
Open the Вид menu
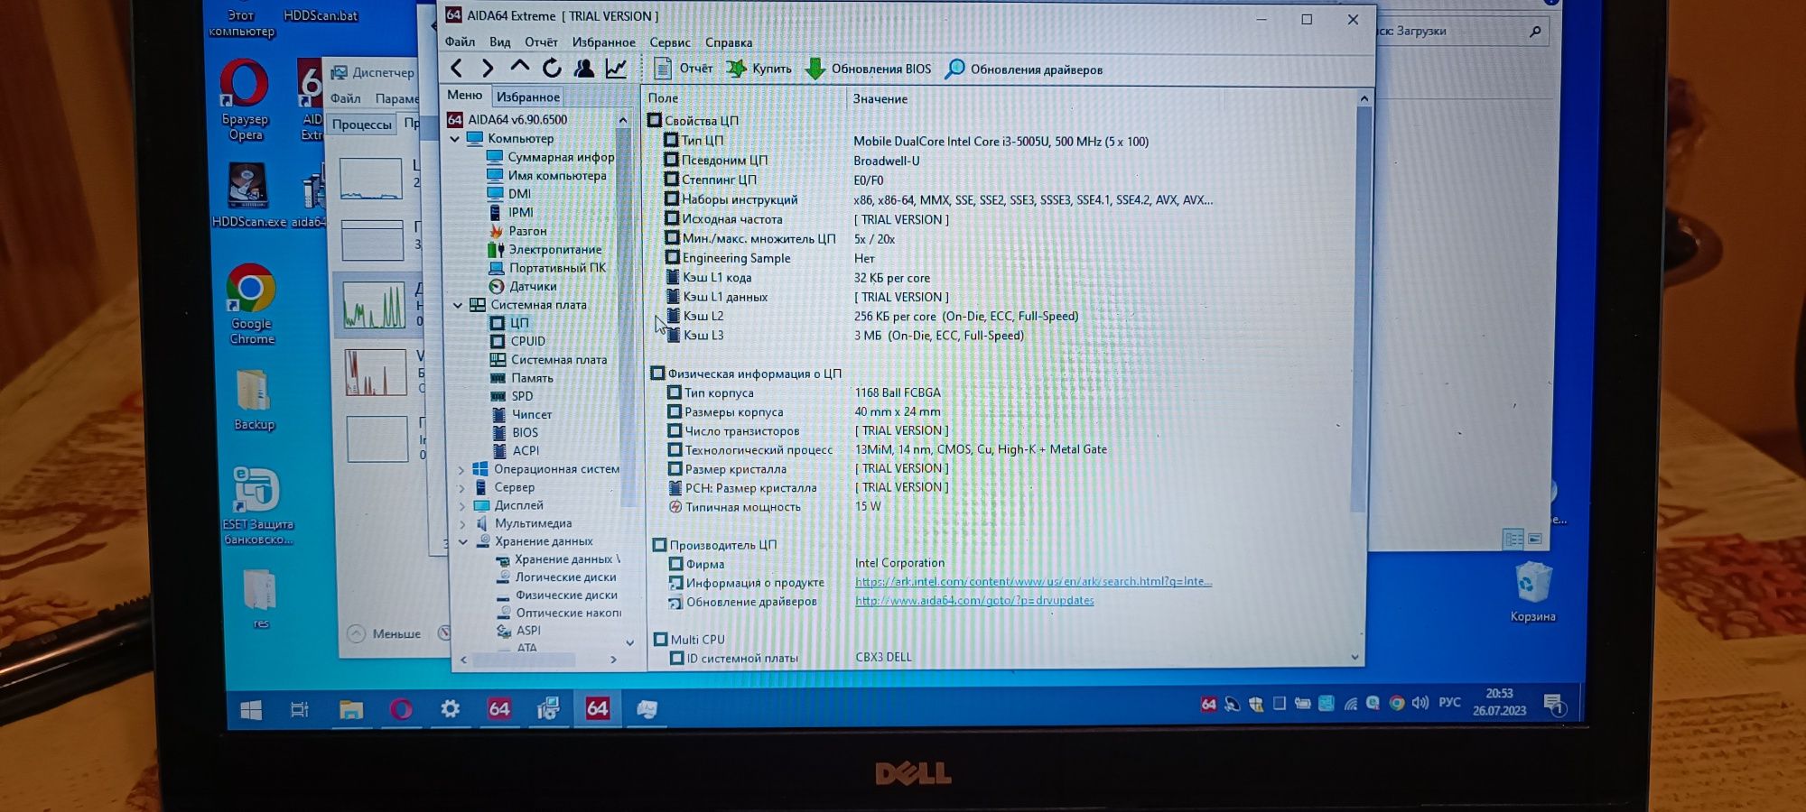499,42
